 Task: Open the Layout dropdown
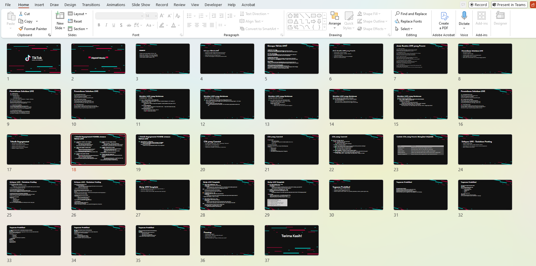[77, 14]
